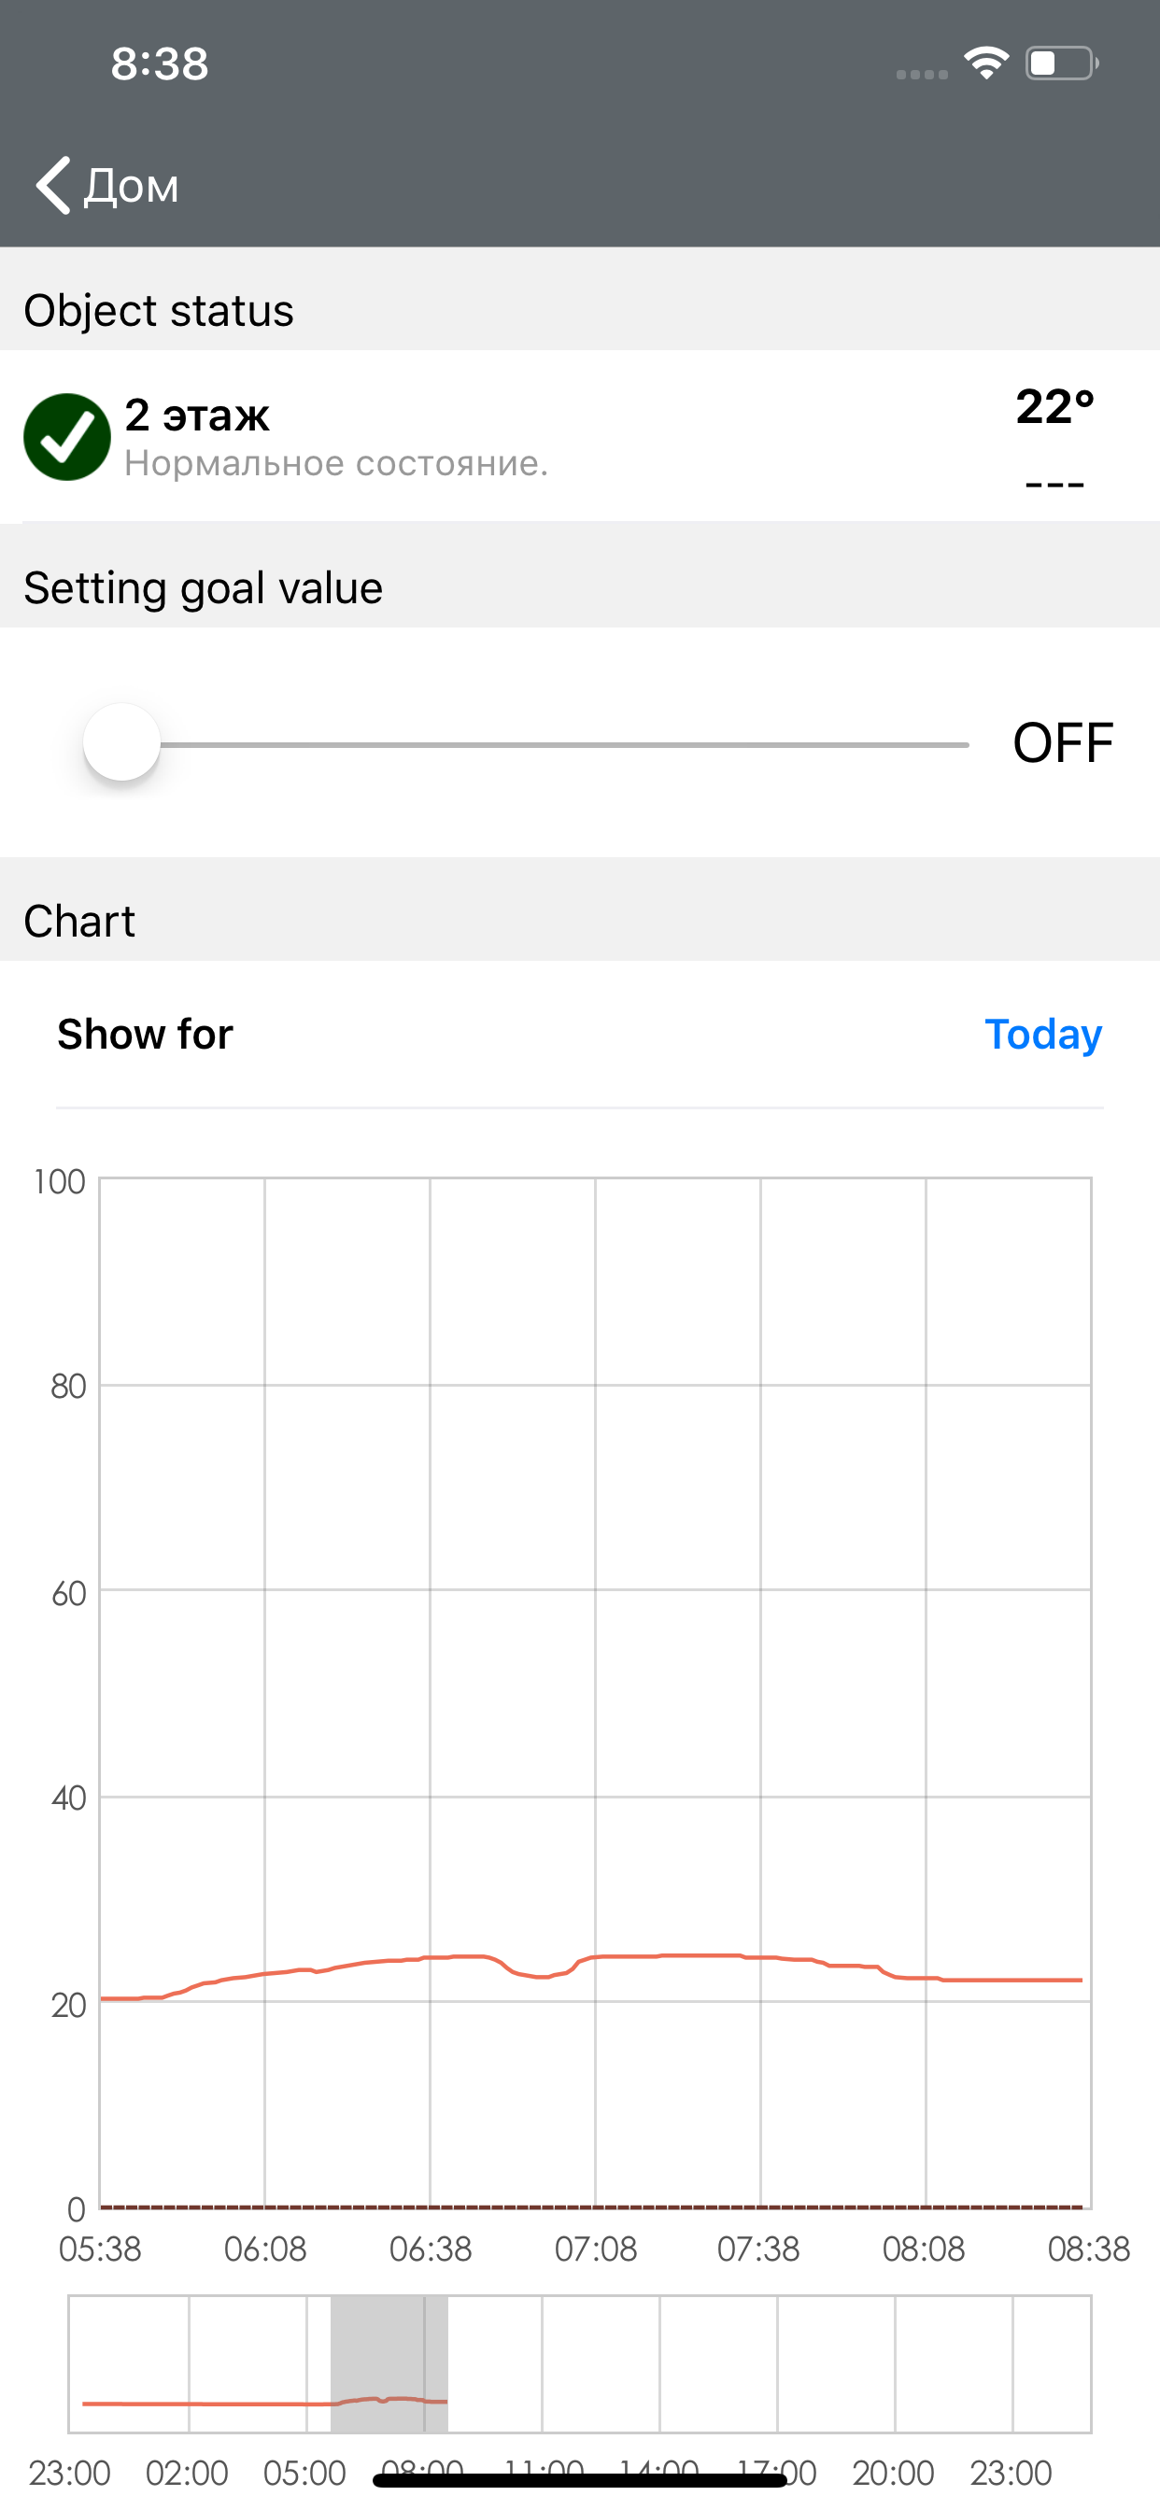Tap the green checkmark status icon
The image size is (1160, 2510).
tap(66, 436)
